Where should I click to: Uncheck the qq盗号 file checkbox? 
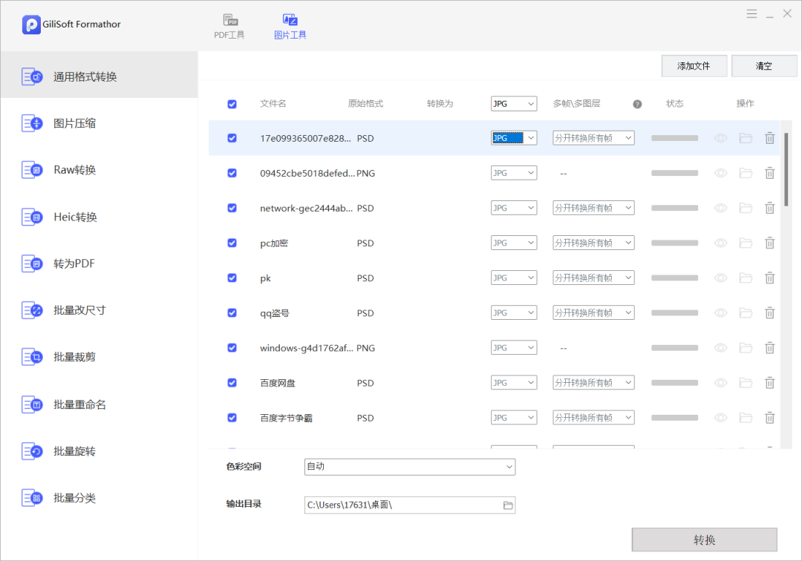[232, 313]
